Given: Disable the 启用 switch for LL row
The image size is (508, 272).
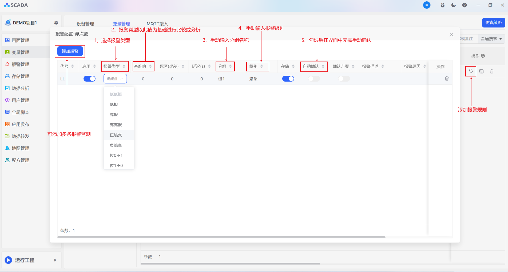Looking at the screenshot, I should point(89,79).
